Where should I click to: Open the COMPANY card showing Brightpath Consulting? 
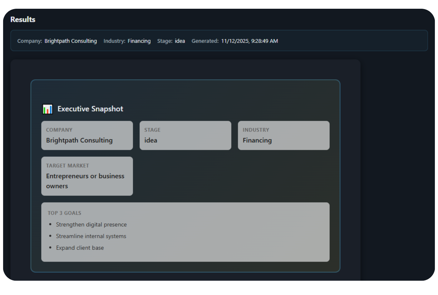(87, 135)
